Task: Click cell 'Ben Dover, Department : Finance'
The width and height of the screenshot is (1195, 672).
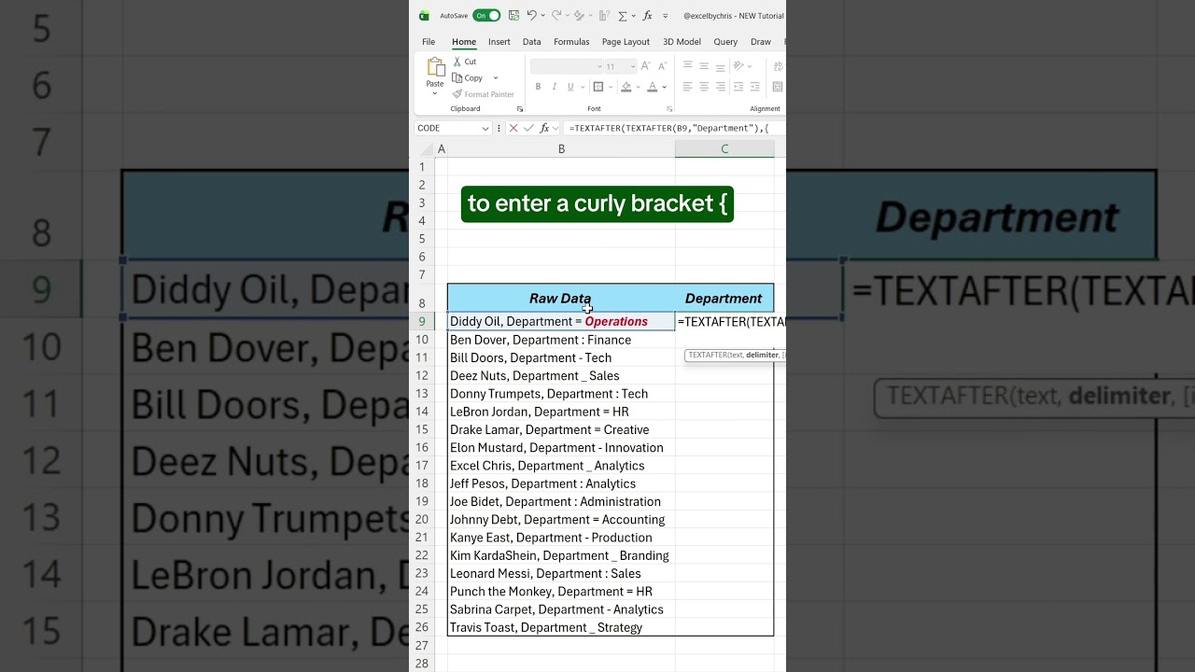Action: point(561,340)
